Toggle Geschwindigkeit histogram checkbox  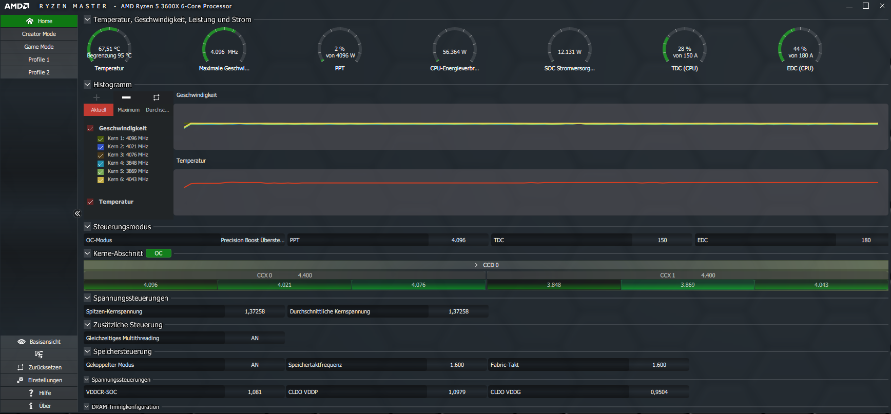(90, 128)
